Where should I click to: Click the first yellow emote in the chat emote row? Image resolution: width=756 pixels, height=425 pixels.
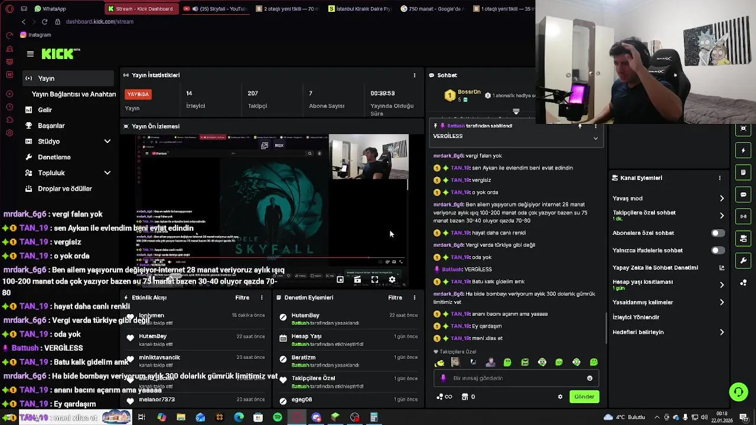click(x=439, y=362)
